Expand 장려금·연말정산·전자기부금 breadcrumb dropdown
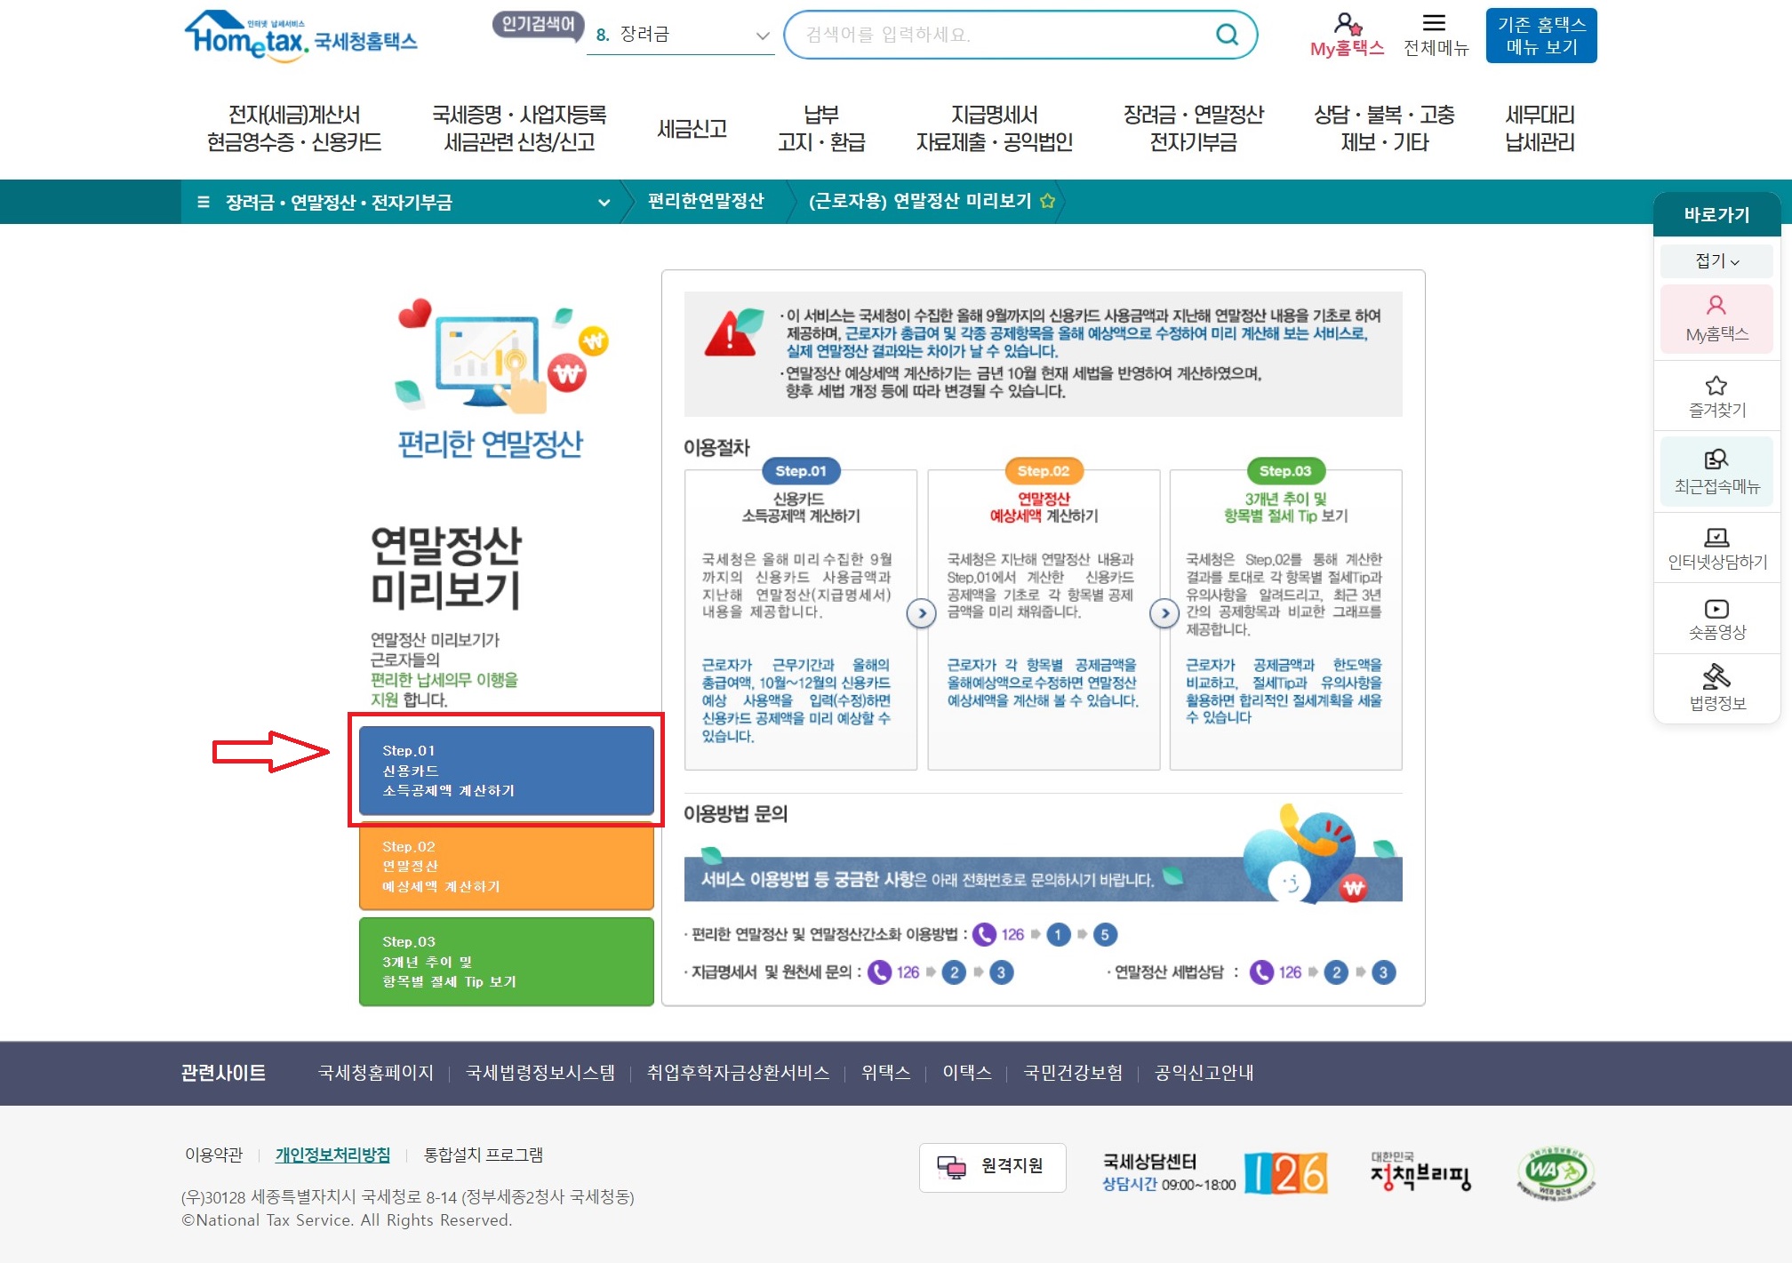This screenshot has height=1263, width=1792. [604, 203]
